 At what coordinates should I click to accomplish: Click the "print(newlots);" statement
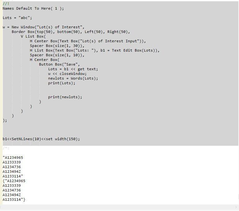(x=65, y=97)
